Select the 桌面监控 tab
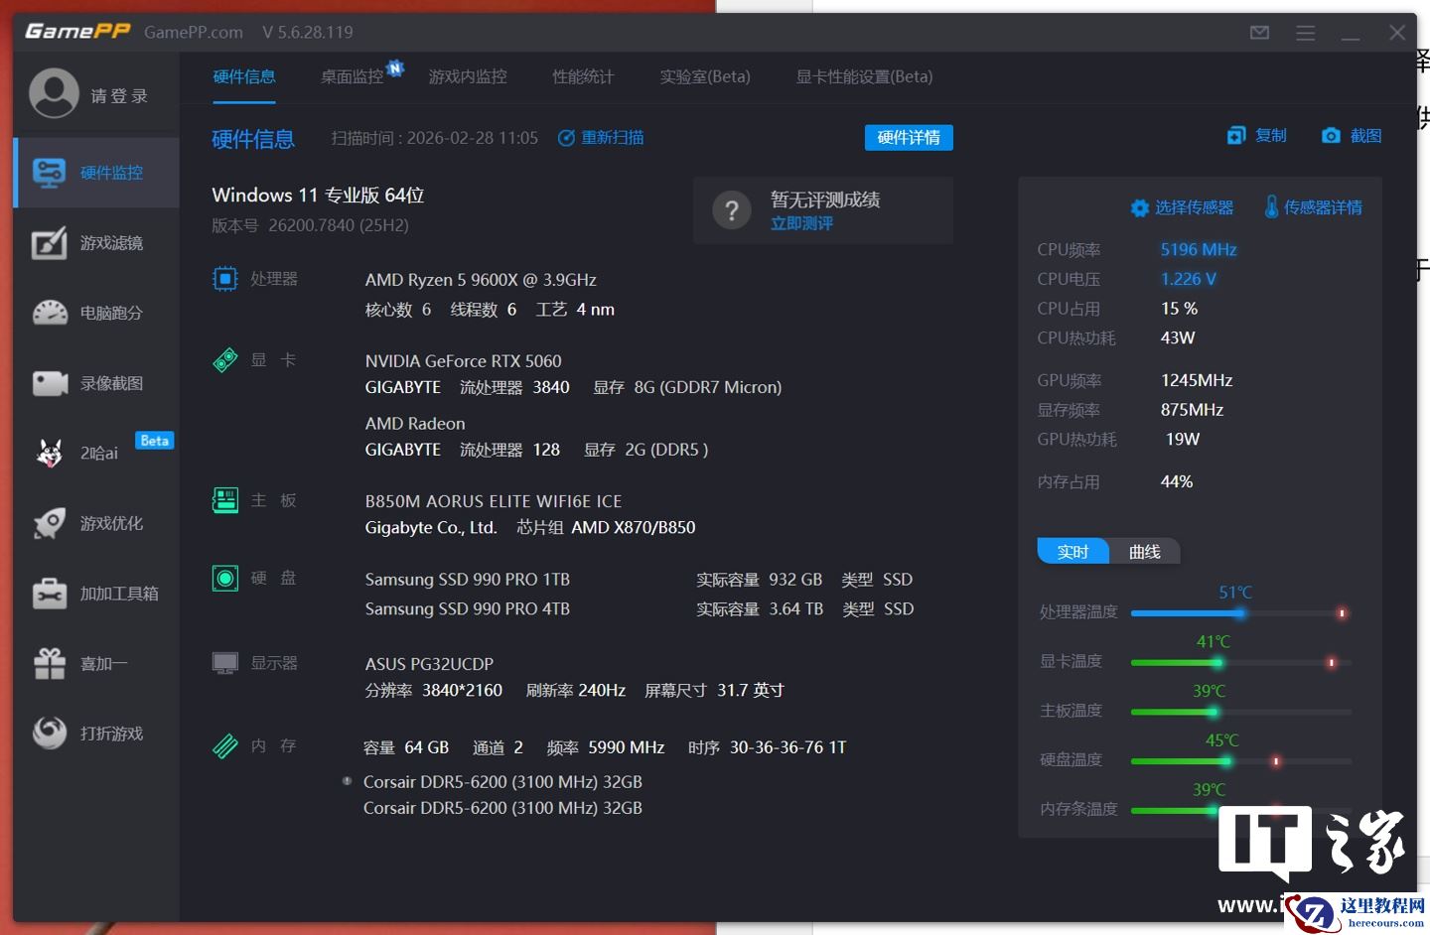Viewport: 1430px width, 935px height. [x=353, y=76]
